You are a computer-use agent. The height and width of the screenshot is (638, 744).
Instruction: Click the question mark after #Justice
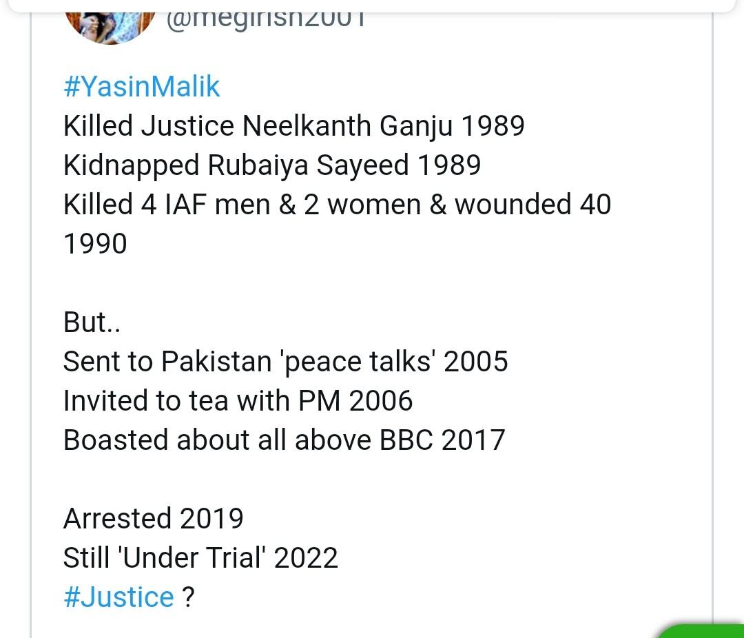pos(188,597)
